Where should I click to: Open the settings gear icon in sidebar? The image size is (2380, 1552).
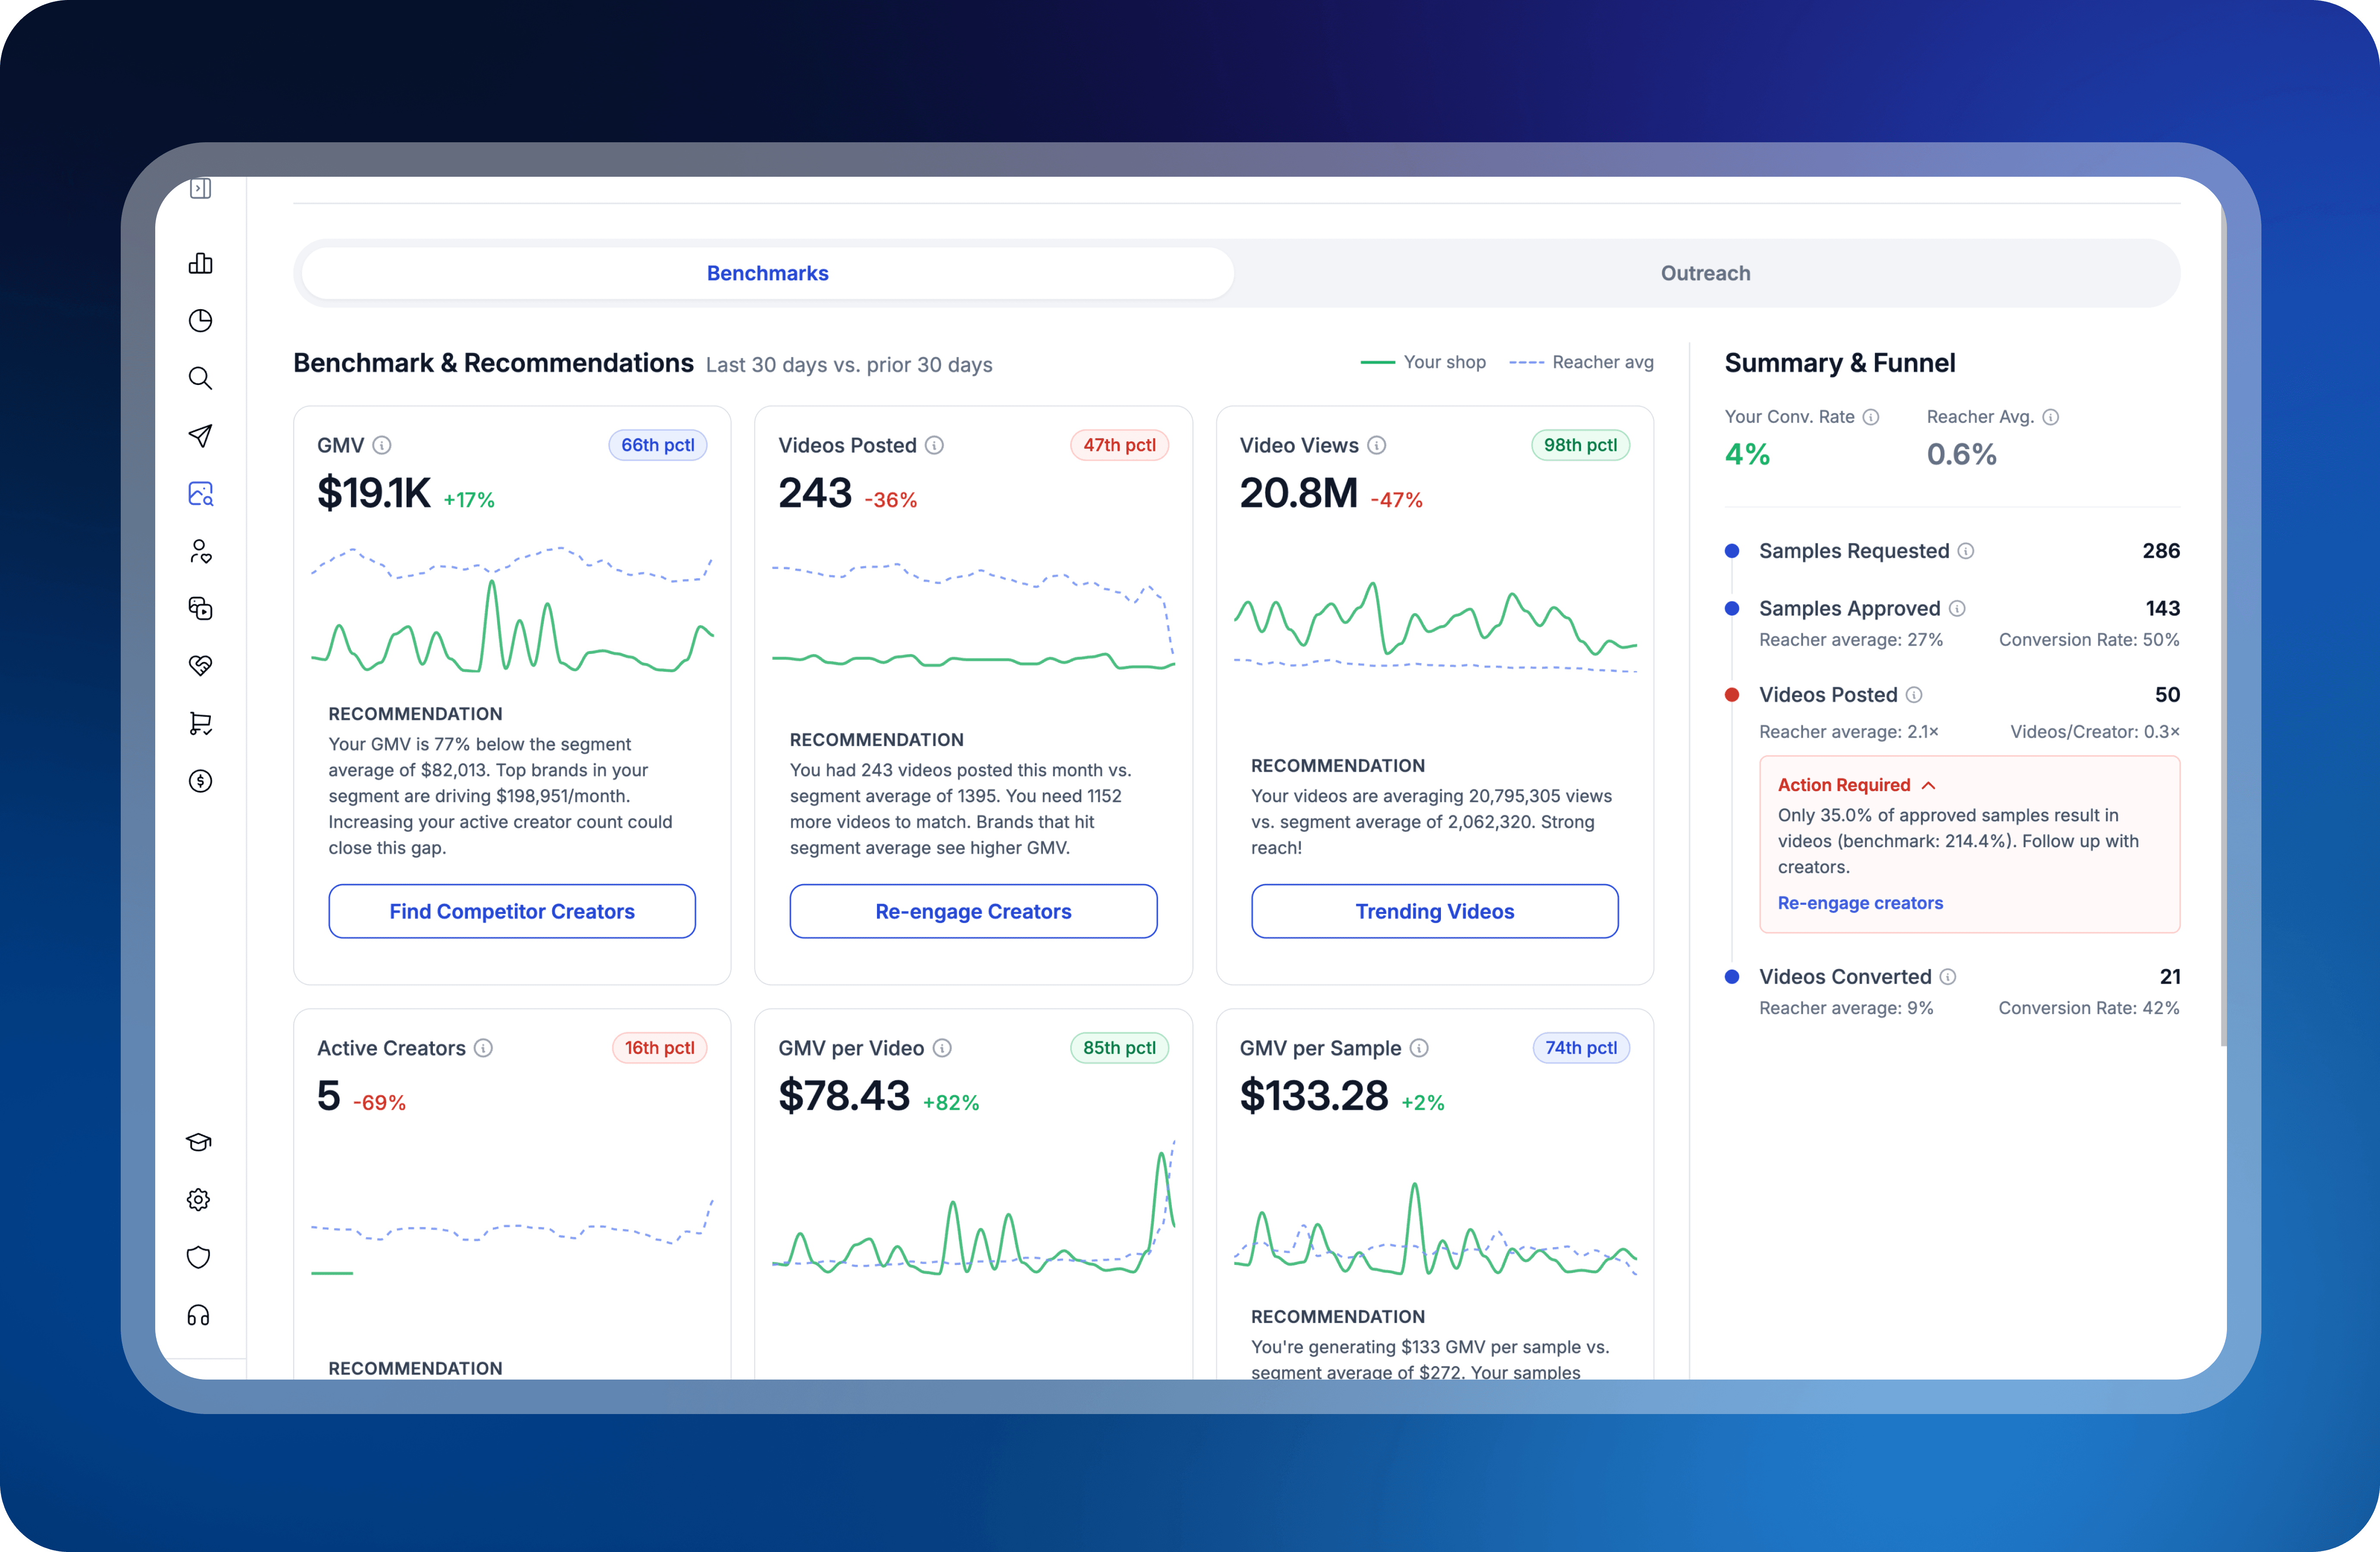pos(199,1200)
